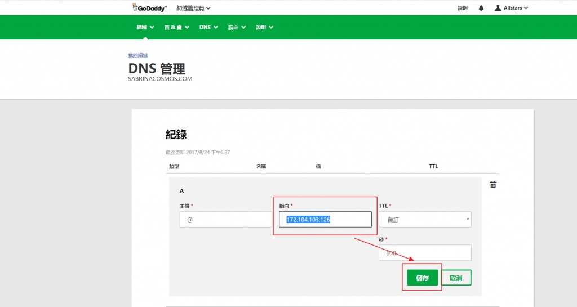Click the 儲存 save button
The width and height of the screenshot is (577, 307).
point(422,278)
